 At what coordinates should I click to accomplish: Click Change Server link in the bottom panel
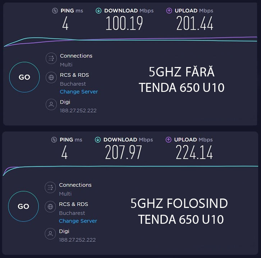coord(78,221)
